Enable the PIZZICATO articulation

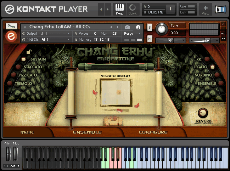(13, 75)
